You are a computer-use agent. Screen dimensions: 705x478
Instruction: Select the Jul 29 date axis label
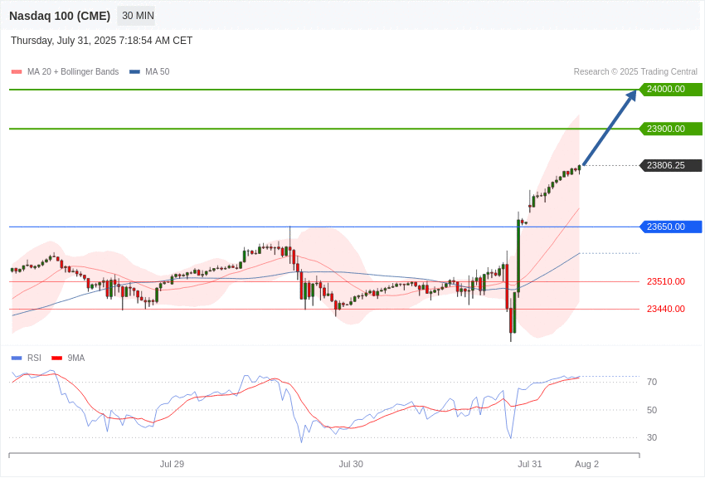pos(172,464)
